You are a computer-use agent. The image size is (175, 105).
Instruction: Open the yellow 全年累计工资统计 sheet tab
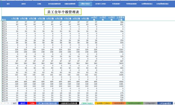coord(103,103)
